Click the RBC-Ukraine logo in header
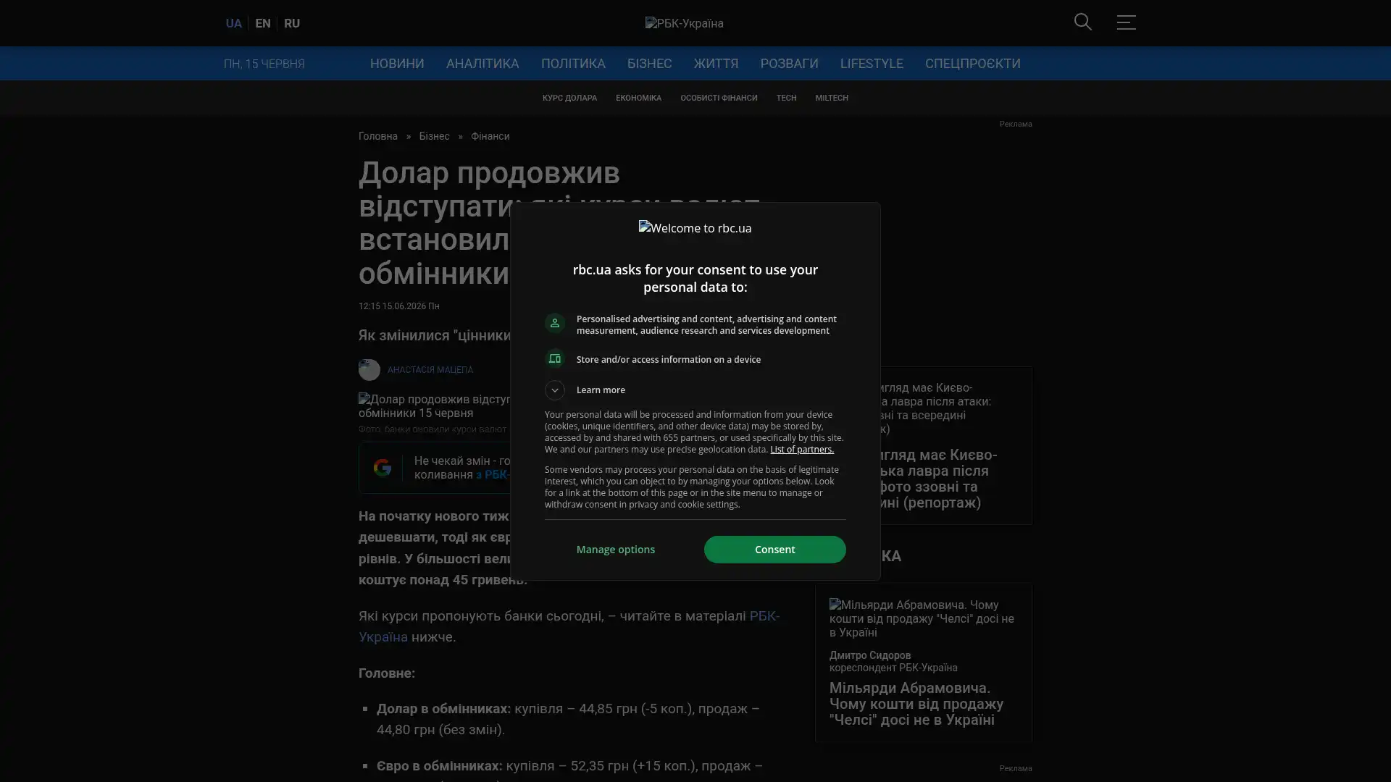This screenshot has width=1391, height=782. point(684,23)
